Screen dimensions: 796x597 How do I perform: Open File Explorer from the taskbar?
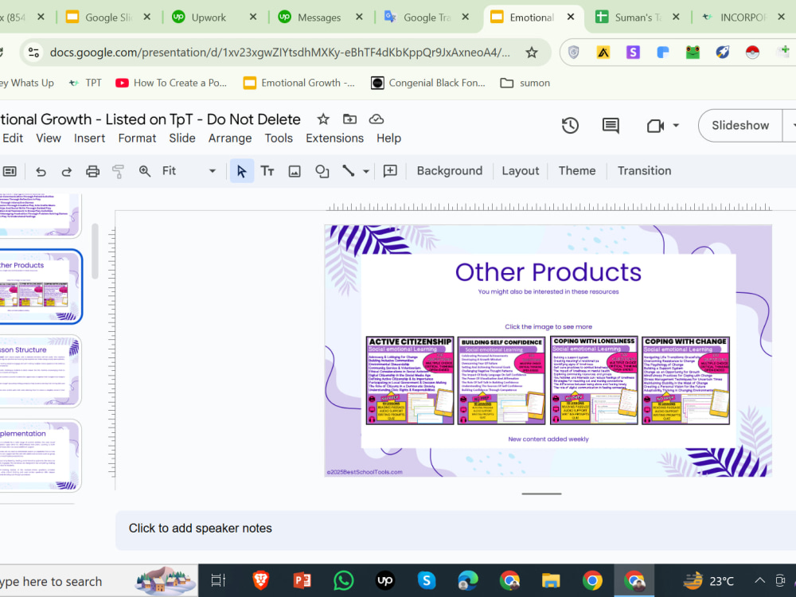pyautogui.click(x=551, y=580)
